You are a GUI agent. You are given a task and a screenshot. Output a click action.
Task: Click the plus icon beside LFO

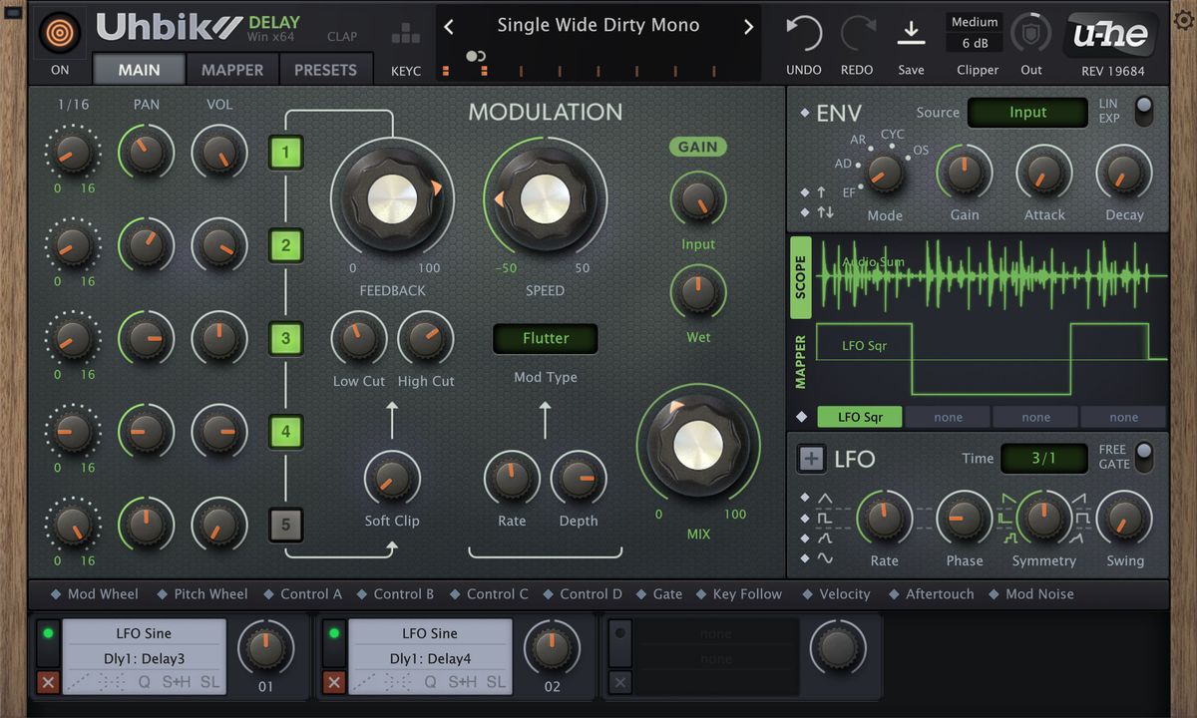coord(812,459)
